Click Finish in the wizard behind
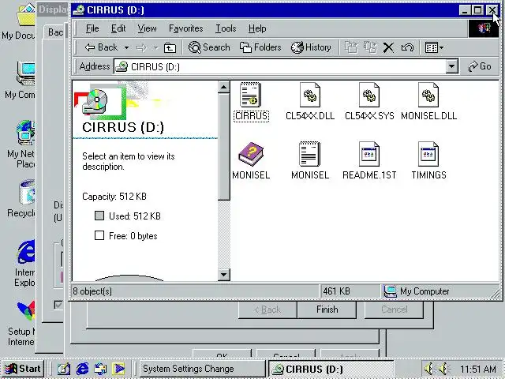This screenshot has width=505, height=379. (327, 310)
